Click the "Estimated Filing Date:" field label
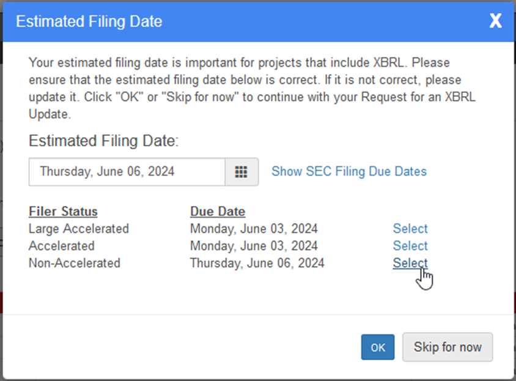516x381 pixels. [103, 141]
